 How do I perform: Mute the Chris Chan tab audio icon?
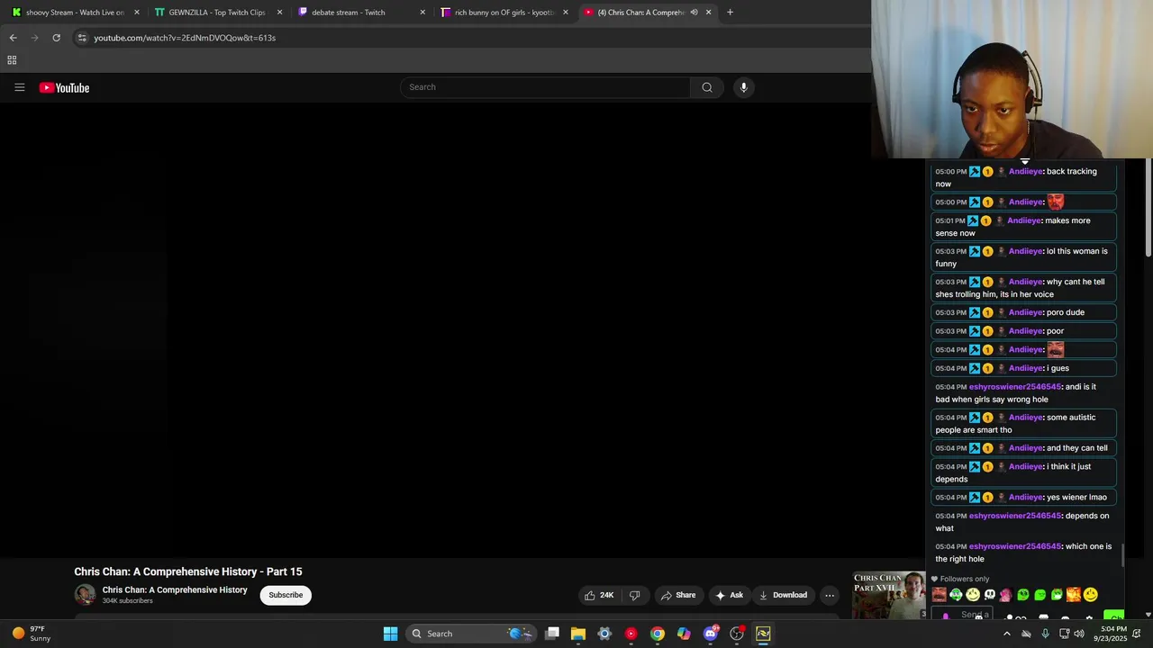[x=694, y=13]
